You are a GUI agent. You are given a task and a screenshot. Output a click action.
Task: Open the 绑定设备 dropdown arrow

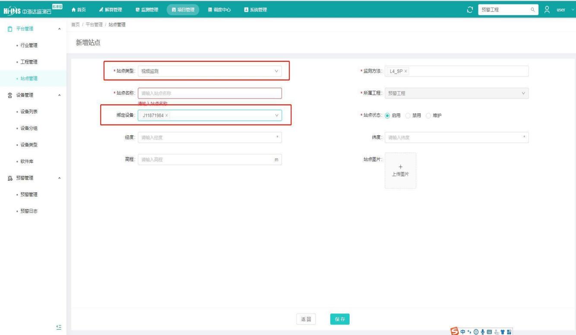(x=276, y=115)
